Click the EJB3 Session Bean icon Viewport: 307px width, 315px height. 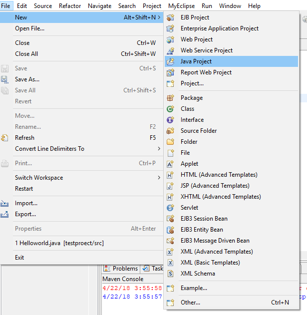(170, 219)
